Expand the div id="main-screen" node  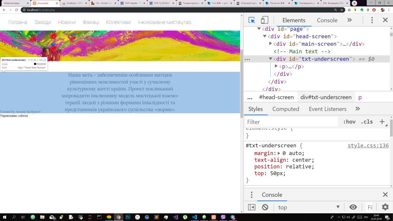[270, 44]
